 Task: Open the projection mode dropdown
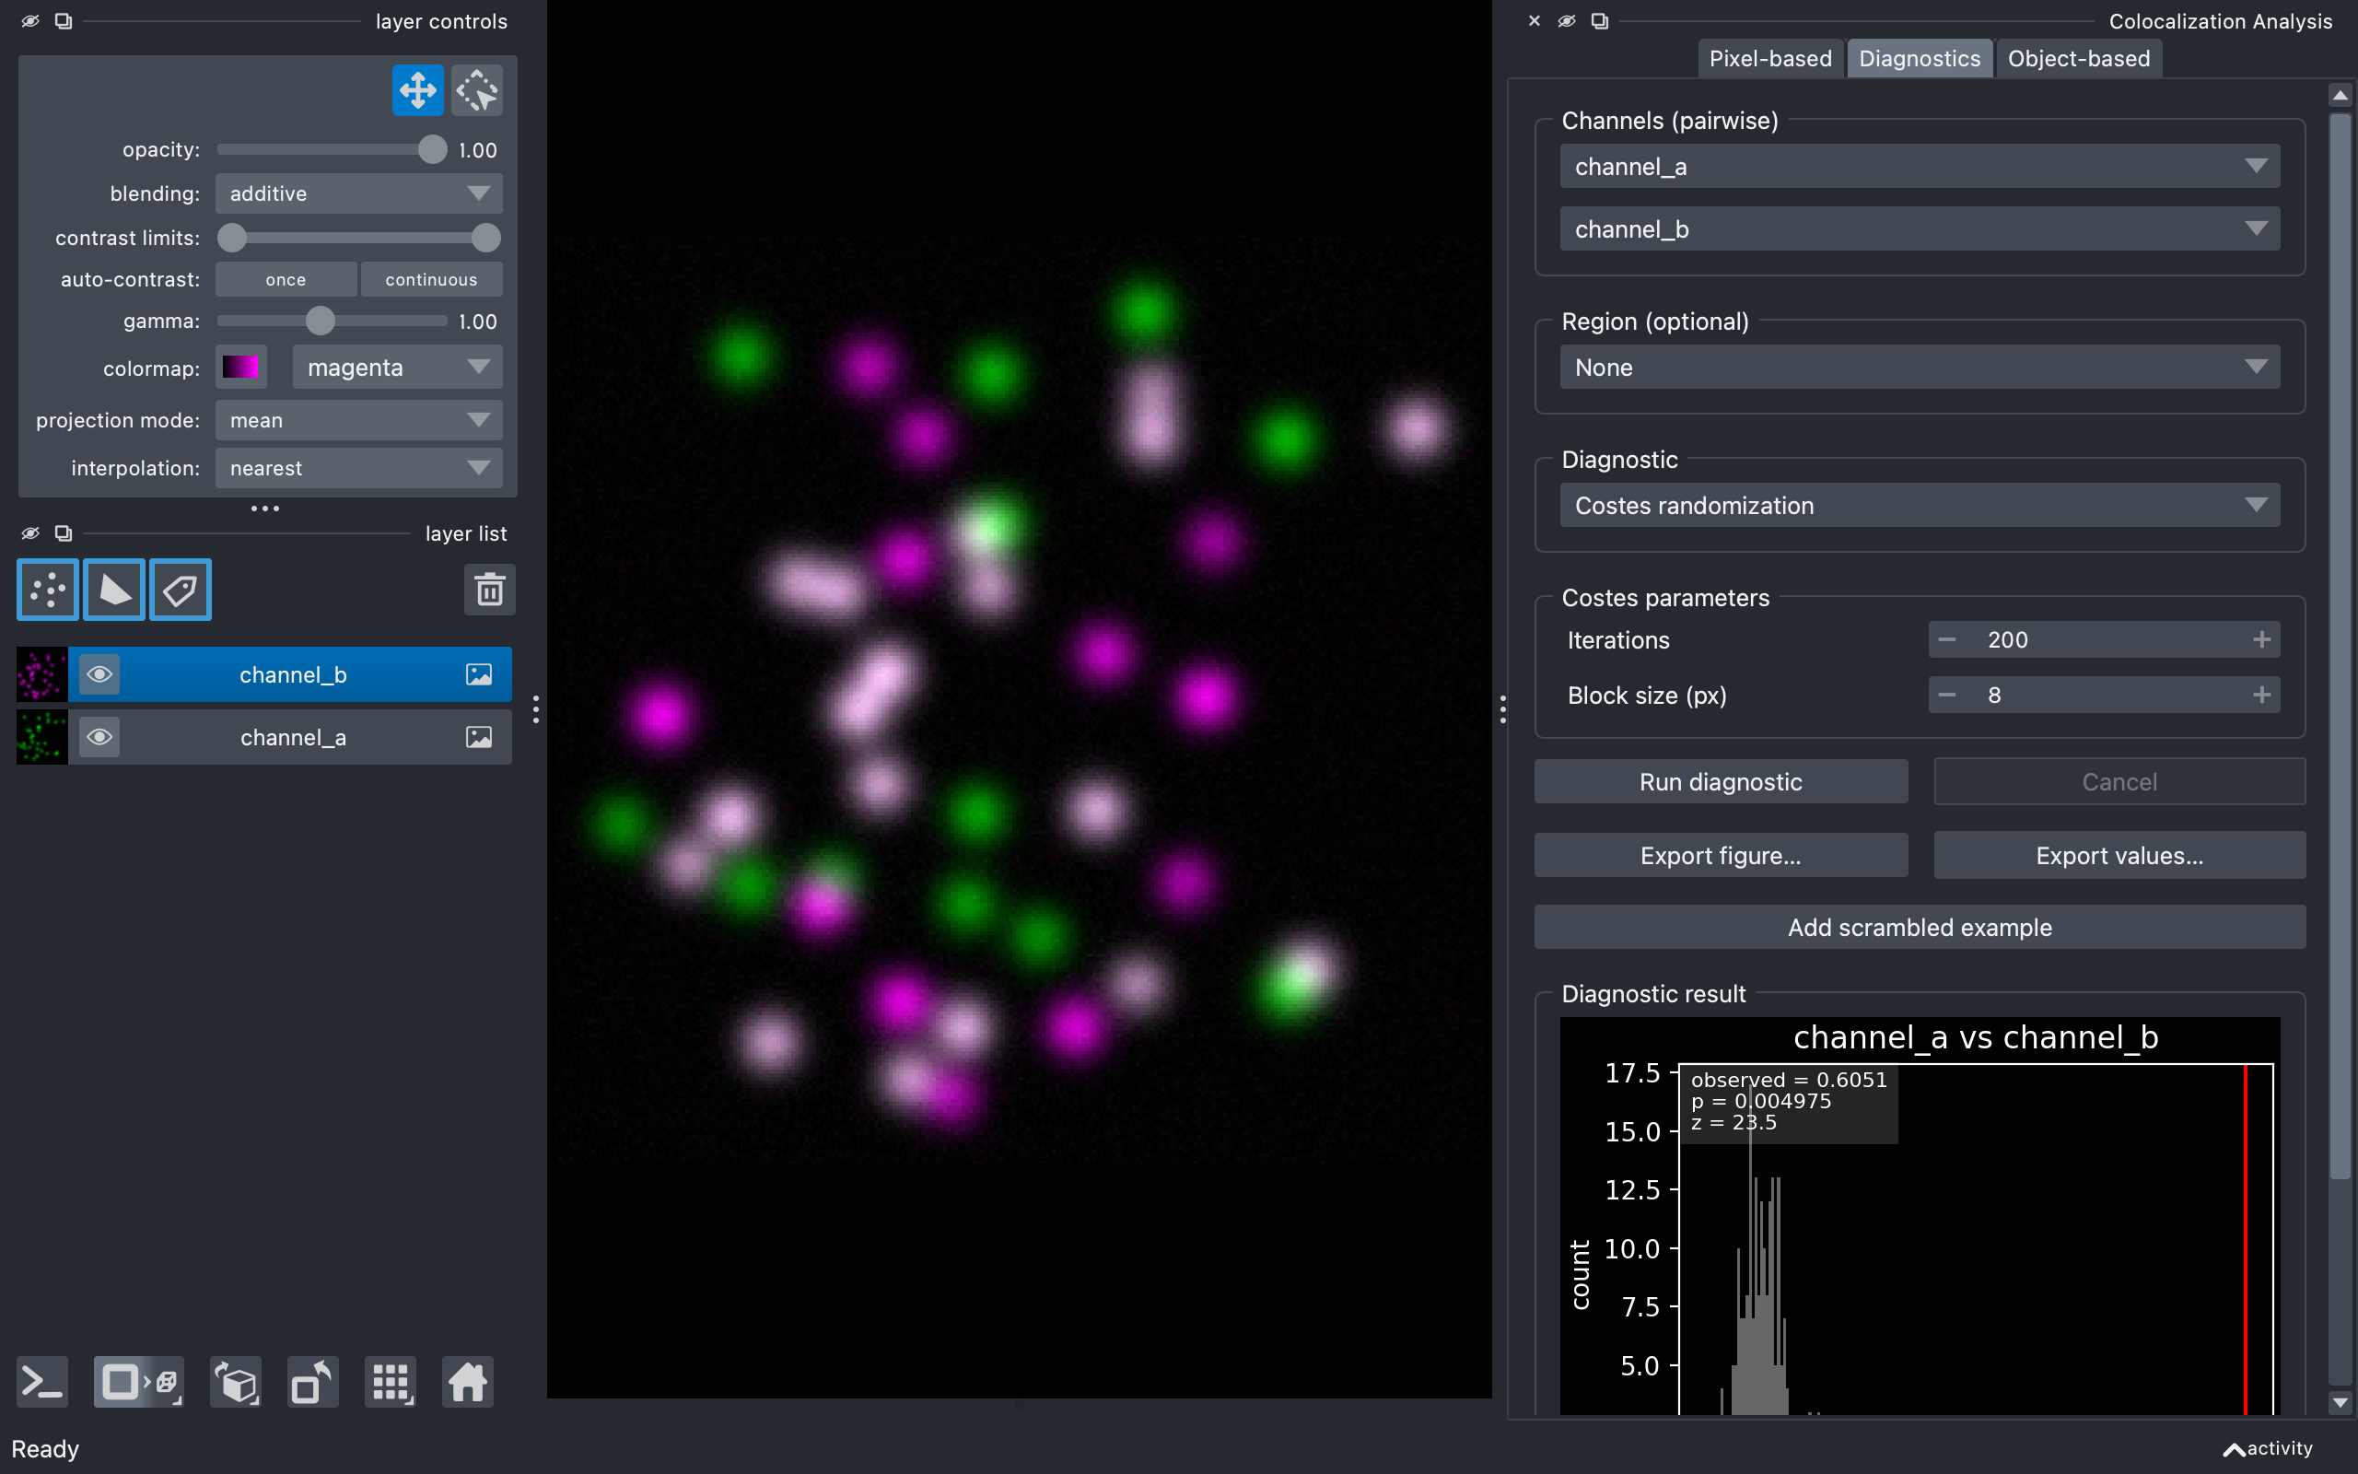358,420
